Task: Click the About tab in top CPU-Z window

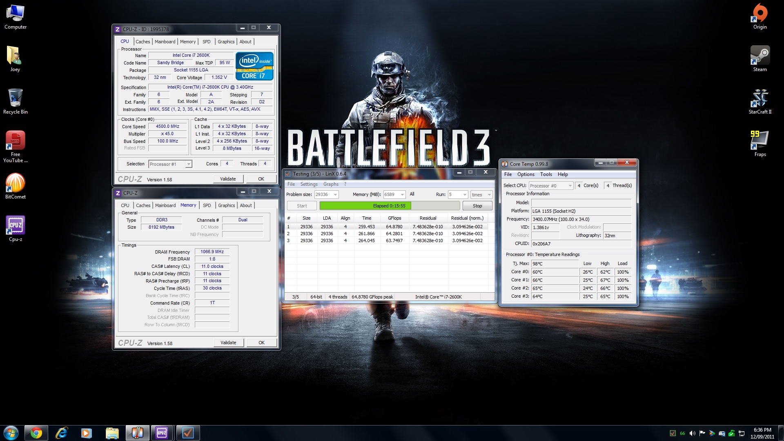Action: [x=245, y=42]
